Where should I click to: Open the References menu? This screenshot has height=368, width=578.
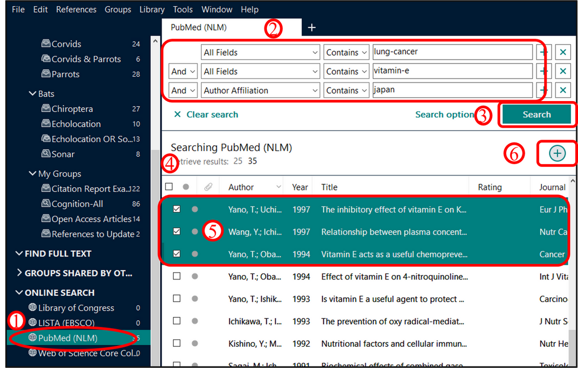(76, 9)
